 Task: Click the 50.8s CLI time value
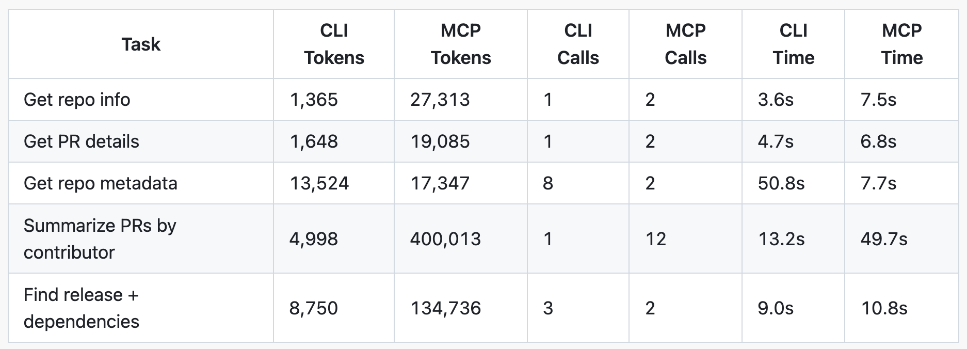coord(781,183)
